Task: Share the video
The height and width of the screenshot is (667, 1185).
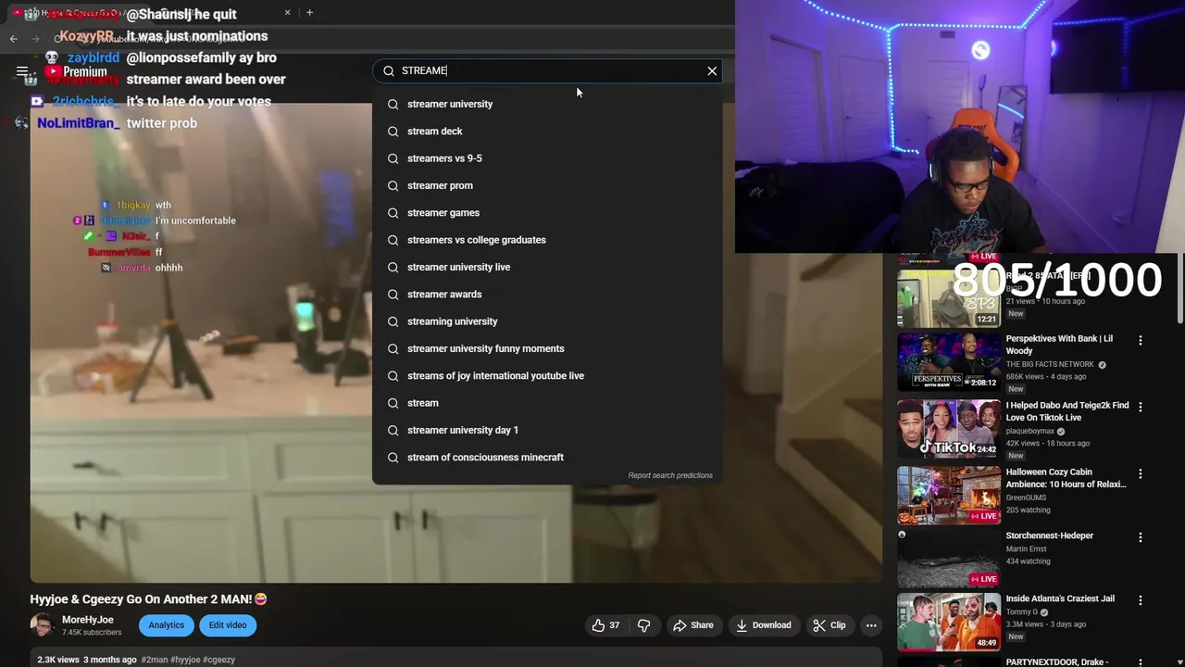Action: point(692,625)
